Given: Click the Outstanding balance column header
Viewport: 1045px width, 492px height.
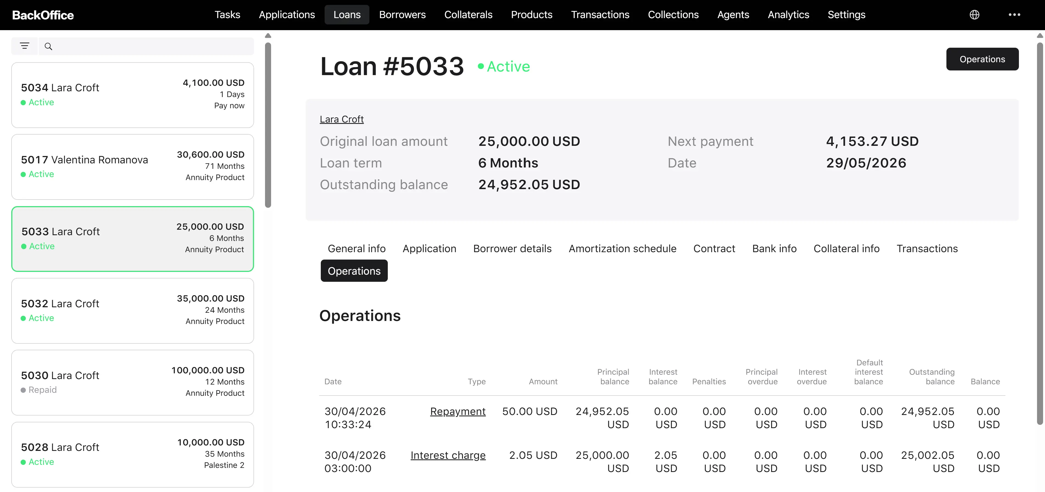Looking at the screenshot, I should (x=931, y=377).
